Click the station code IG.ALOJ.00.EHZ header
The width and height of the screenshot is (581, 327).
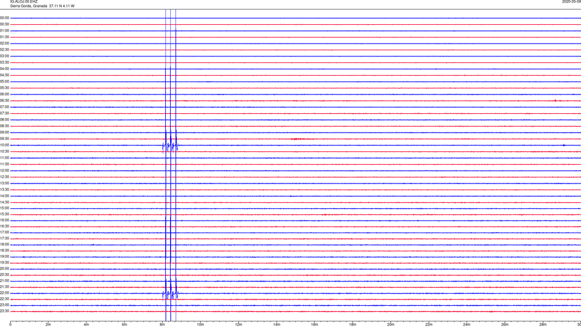(24, 2)
